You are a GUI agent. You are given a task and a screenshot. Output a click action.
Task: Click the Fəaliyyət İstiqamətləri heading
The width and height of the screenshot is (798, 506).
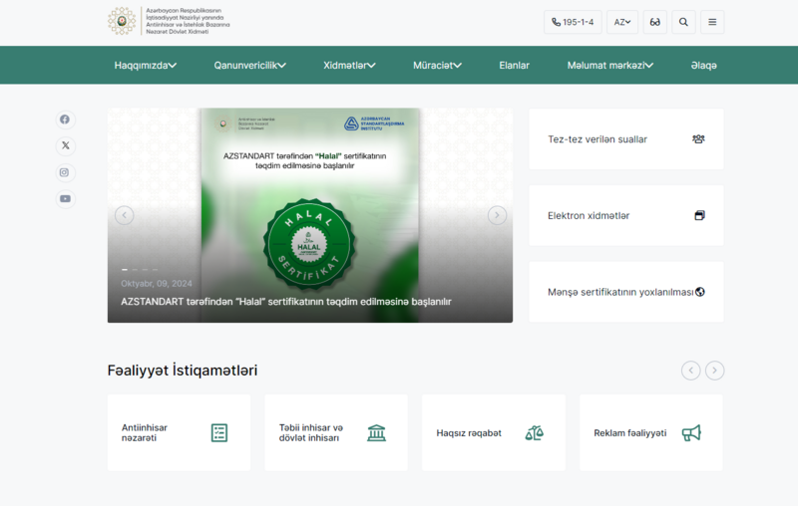[183, 371]
